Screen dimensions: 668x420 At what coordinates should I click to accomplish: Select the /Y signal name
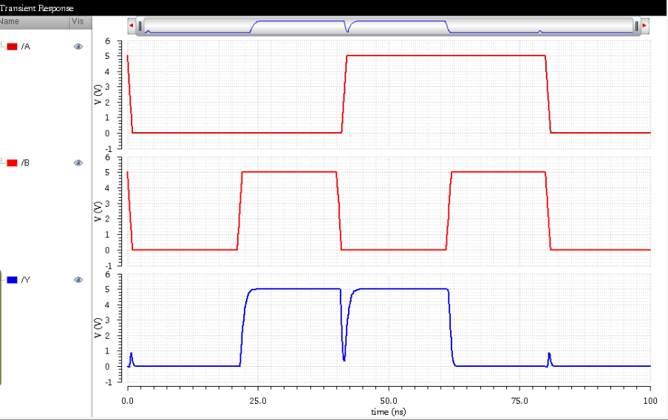pos(26,280)
